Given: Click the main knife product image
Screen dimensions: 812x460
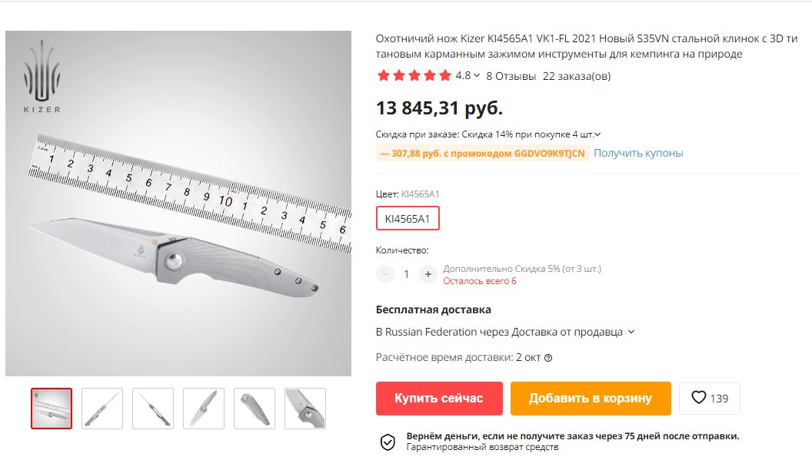Looking at the screenshot, I should coord(178,204).
